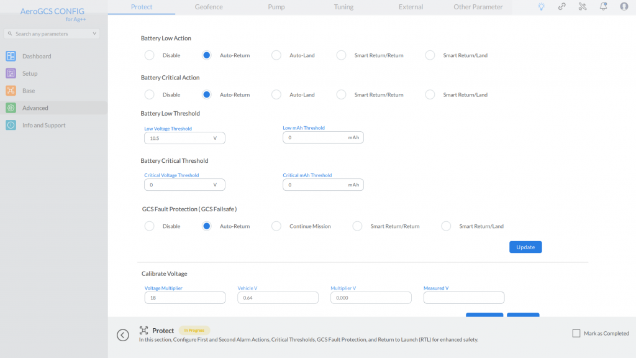Click the Info and Support icon
This screenshot has height=358, width=636.
coord(11,126)
